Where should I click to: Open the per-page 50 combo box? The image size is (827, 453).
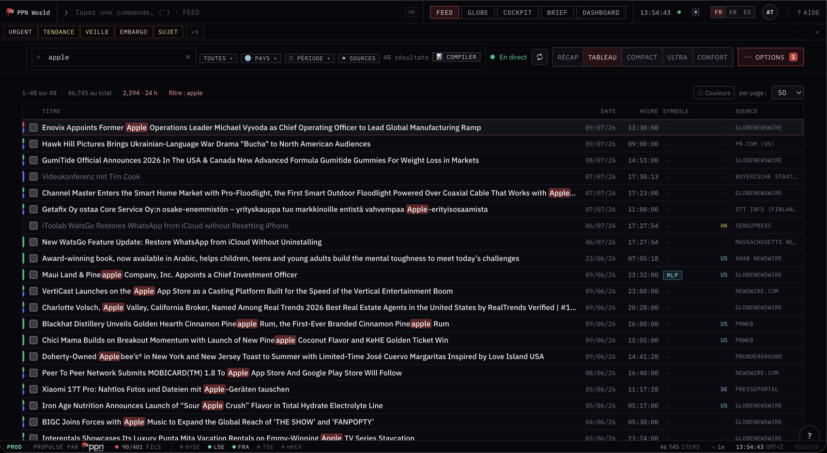788,93
